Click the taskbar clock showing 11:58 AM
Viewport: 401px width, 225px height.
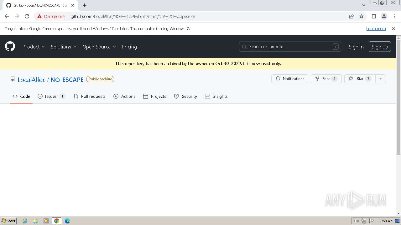[x=385, y=221]
